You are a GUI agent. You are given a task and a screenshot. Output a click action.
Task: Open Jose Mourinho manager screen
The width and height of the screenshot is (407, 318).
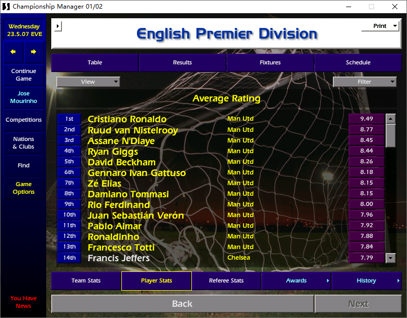point(24,97)
